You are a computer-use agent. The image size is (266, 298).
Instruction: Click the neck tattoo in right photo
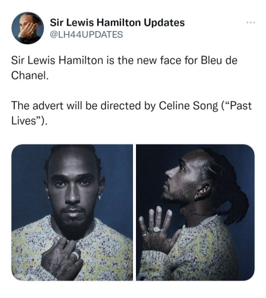[x=199, y=212]
